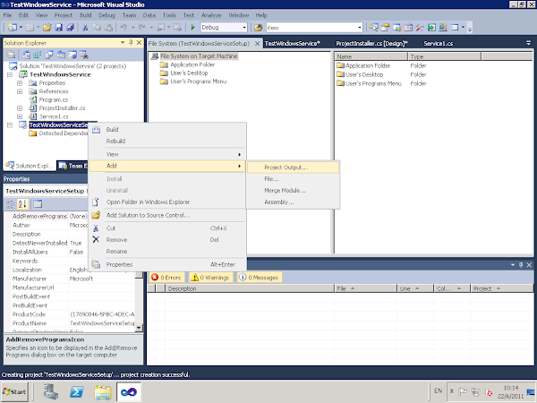Viewport: 537px width, 403px height.
Task: Open Server Manager from the taskbar
Action: (x=51, y=391)
